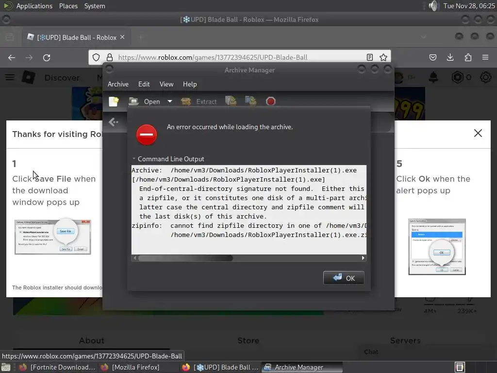Expand the list all tabs chevron
This screenshot has width=497, height=373.
(x=423, y=37)
